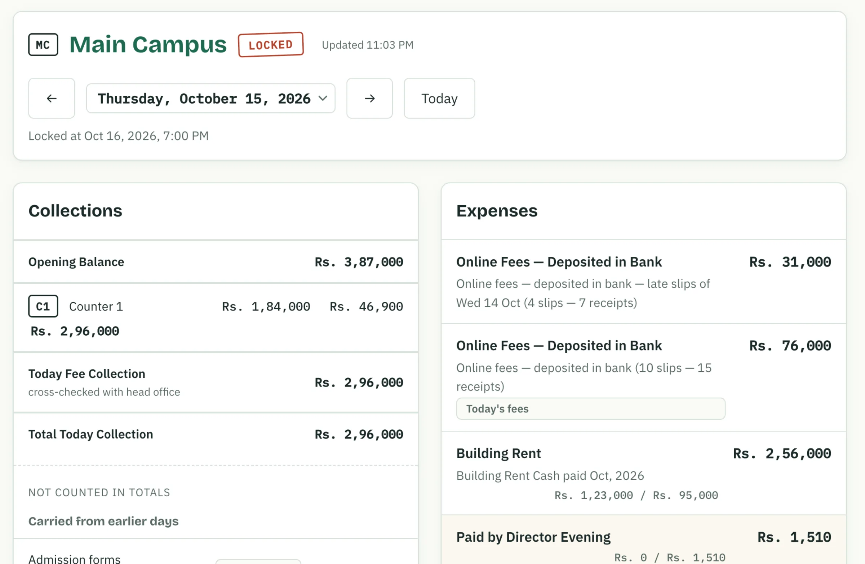Click the Updated 11:03 PM timestamp
This screenshot has width=865, height=564.
pos(367,45)
